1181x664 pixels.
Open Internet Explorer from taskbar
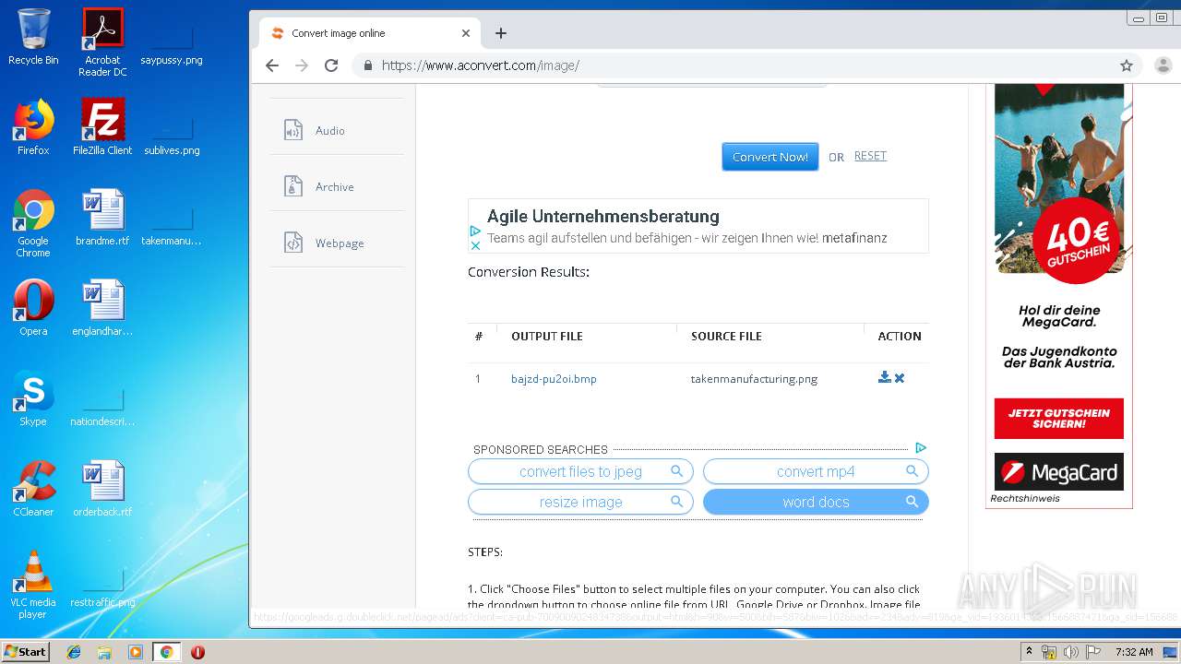[x=74, y=652]
